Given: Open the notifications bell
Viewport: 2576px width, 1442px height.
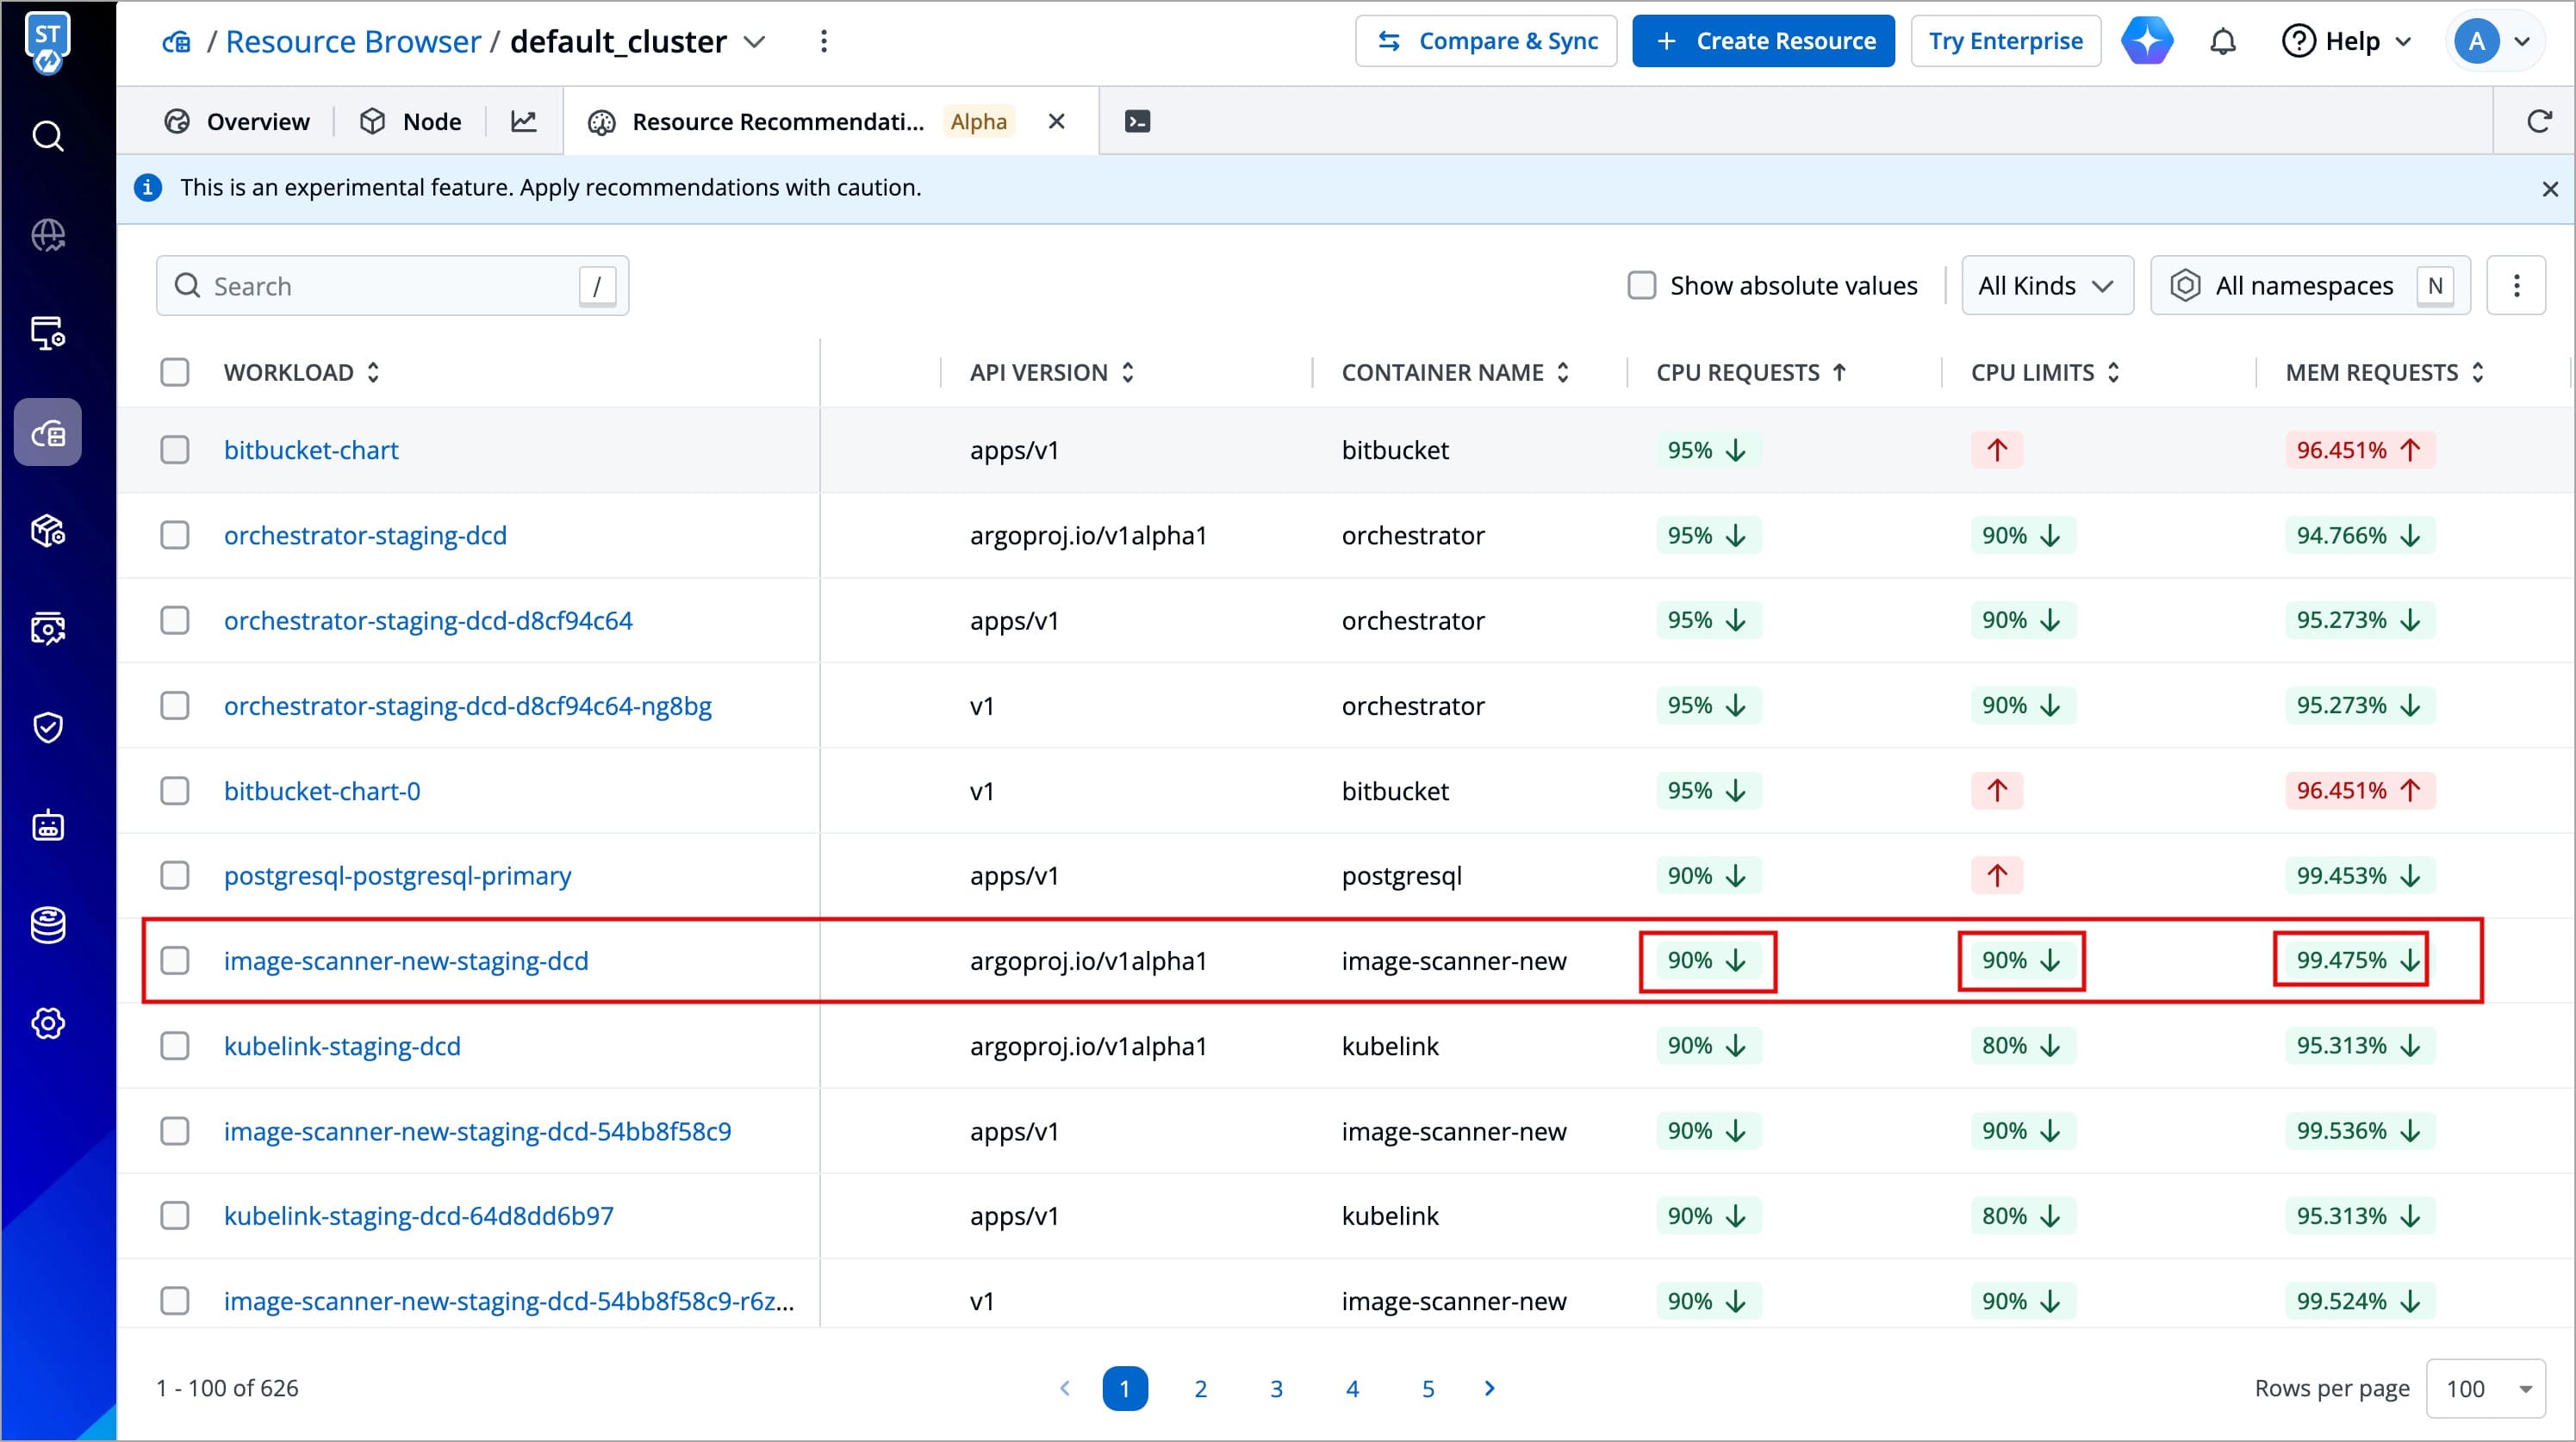Looking at the screenshot, I should tap(2222, 42).
